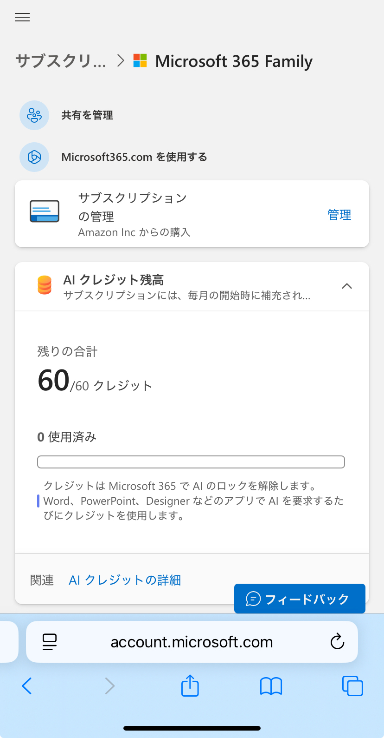Click the Microsoft 365 hexagon icon
The height and width of the screenshot is (738, 384).
[x=34, y=157]
